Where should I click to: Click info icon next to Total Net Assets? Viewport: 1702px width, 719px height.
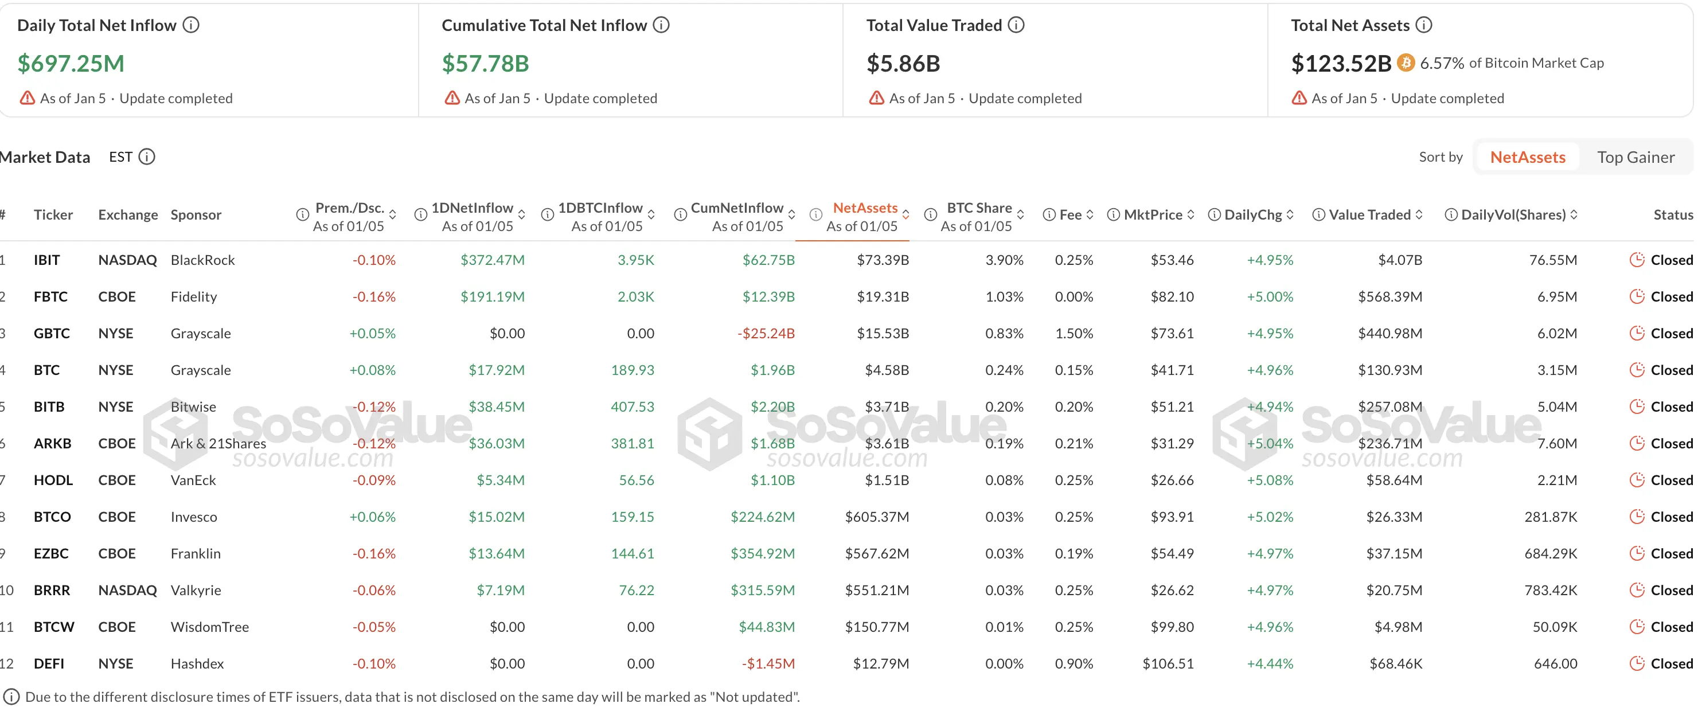1424,25
